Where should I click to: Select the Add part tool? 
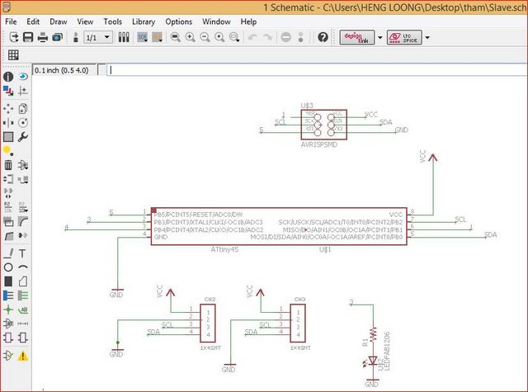[x=23, y=165]
